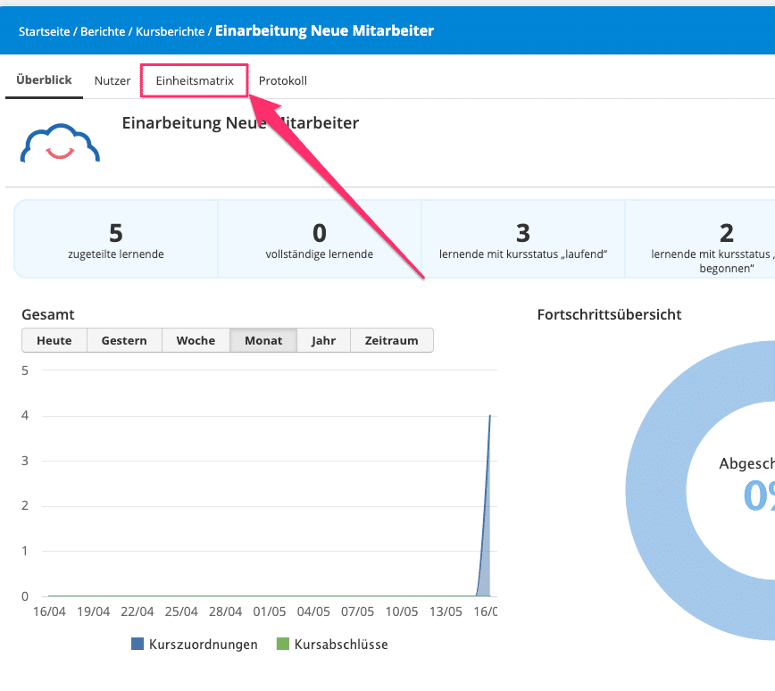This screenshot has width=775, height=691.
Task: Click the Fortschrittsübersicht heading
Action: [609, 314]
